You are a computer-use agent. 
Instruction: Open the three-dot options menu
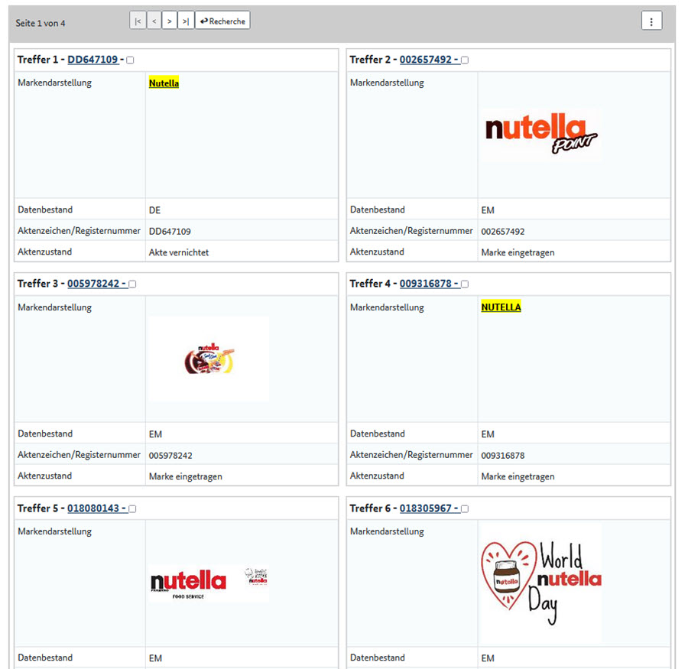651,21
